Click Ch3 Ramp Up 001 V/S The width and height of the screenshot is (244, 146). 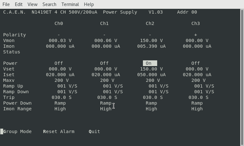click(204, 86)
